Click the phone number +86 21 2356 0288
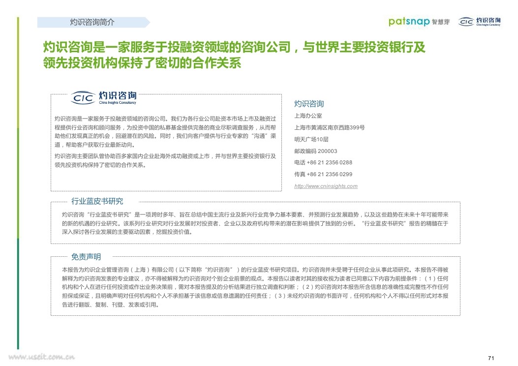Image resolution: width=518 pixels, height=366 pixels. coord(330,162)
